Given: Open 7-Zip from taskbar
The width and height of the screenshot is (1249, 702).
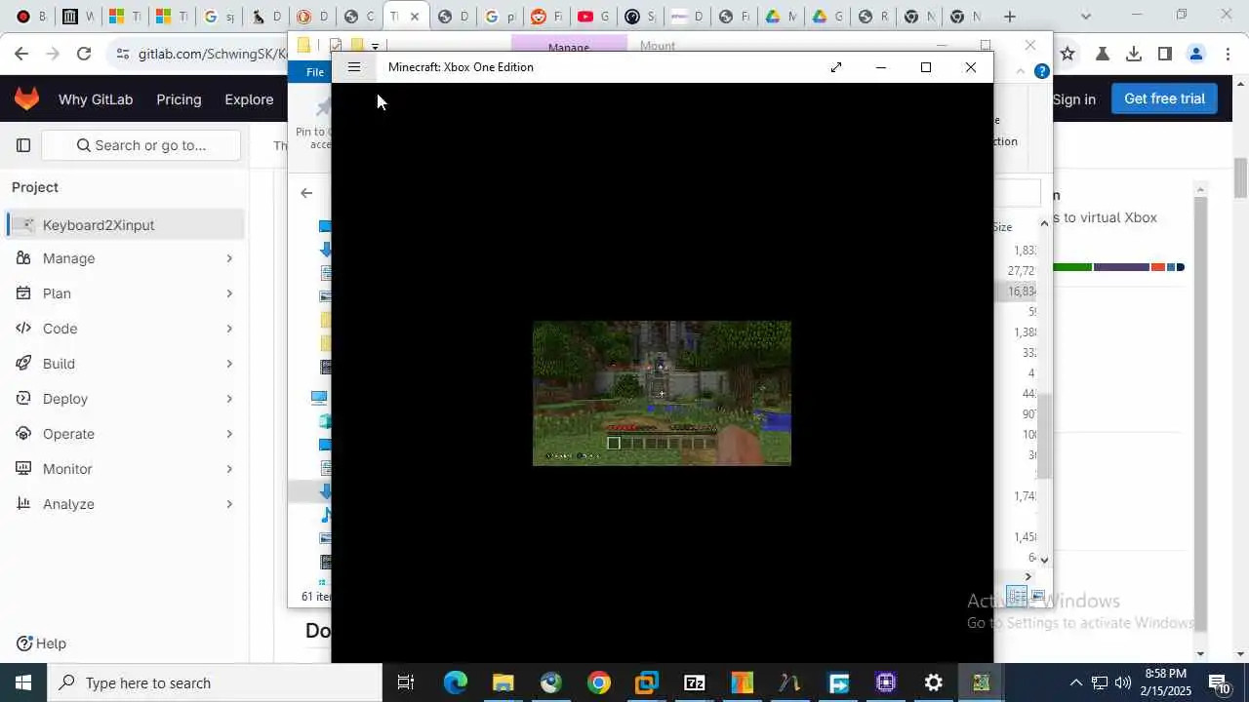Looking at the screenshot, I should click(x=694, y=682).
